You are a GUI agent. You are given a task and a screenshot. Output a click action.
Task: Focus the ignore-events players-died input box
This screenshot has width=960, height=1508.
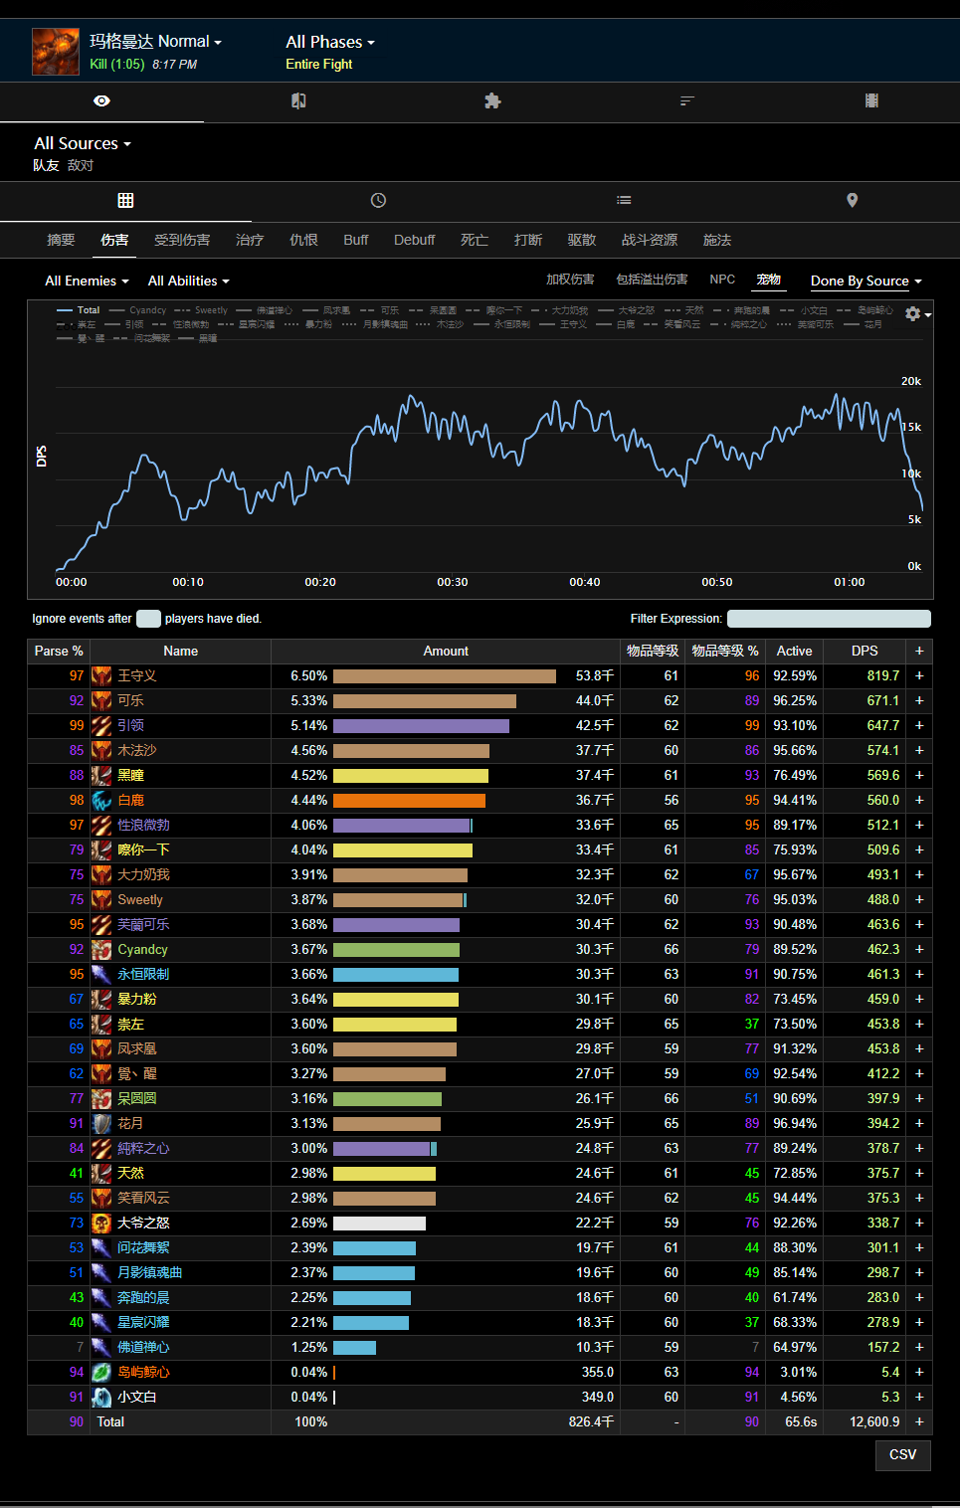(x=148, y=619)
